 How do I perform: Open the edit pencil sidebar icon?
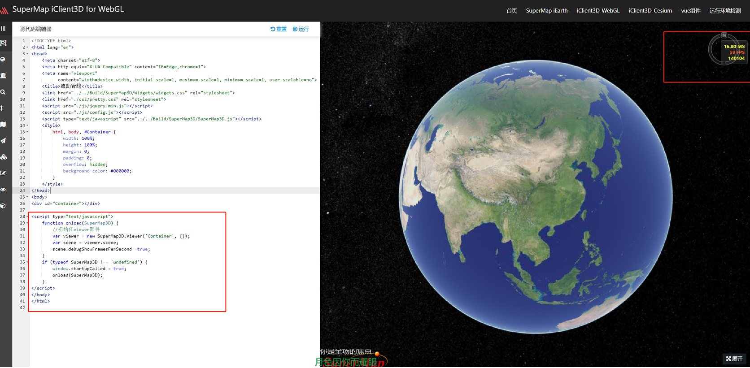pos(3,173)
